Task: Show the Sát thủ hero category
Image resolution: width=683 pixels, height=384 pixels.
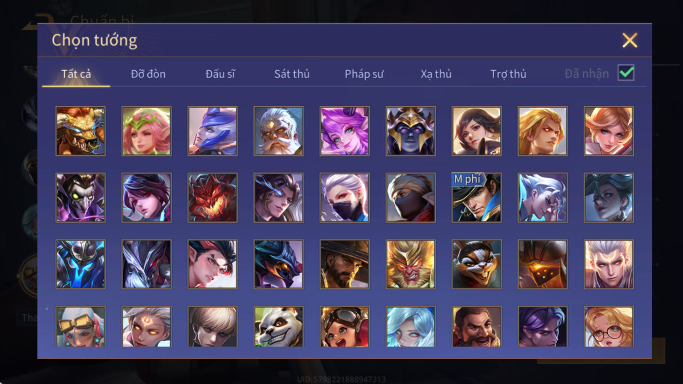Action: [x=292, y=74]
